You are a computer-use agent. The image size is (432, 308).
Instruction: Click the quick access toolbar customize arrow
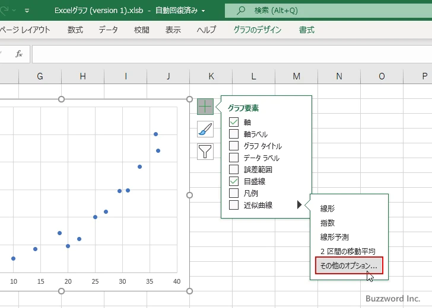point(27,11)
